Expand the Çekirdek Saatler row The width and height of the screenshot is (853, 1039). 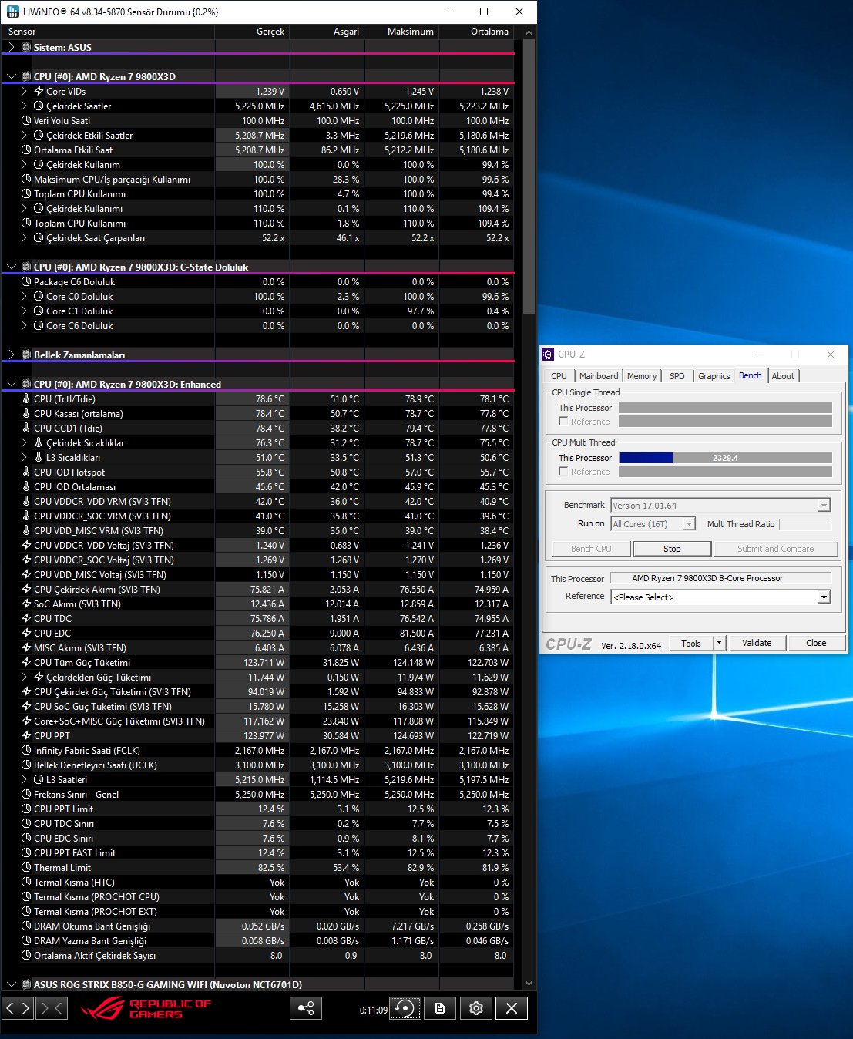click(x=24, y=106)
